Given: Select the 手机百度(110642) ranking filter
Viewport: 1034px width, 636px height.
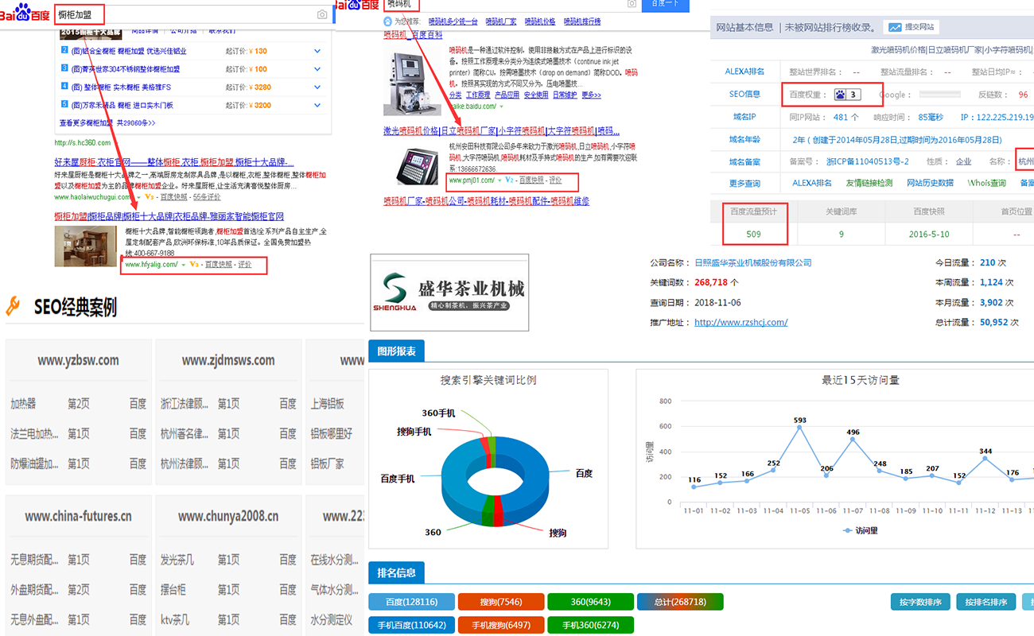Looking at the screenshot, I should (x=411, y=625).
